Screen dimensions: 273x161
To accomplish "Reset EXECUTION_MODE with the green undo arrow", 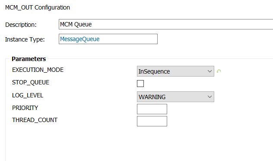I will tap(219, 71).
